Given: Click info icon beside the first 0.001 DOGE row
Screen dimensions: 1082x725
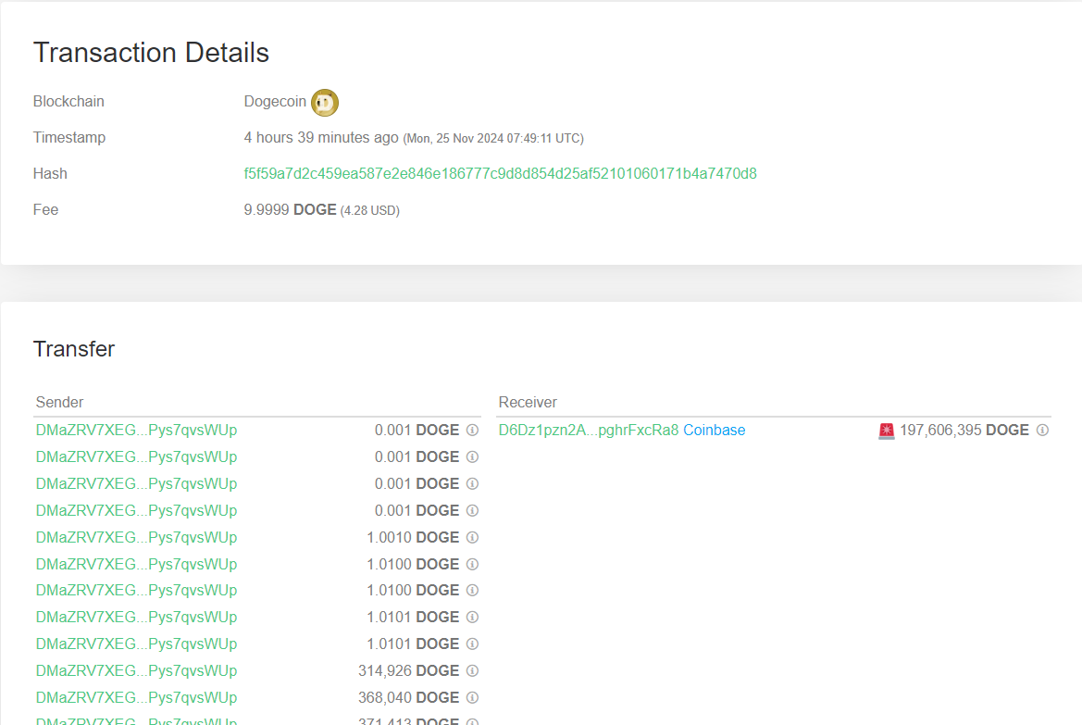Looking at the screenshot, I should (x=472, y=430).
